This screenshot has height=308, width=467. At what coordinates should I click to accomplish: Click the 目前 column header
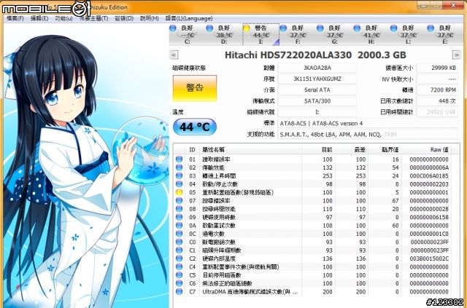pos(318,150)
